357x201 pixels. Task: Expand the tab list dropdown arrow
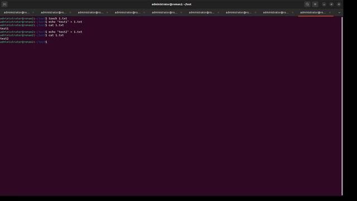(x=339, y=12)
